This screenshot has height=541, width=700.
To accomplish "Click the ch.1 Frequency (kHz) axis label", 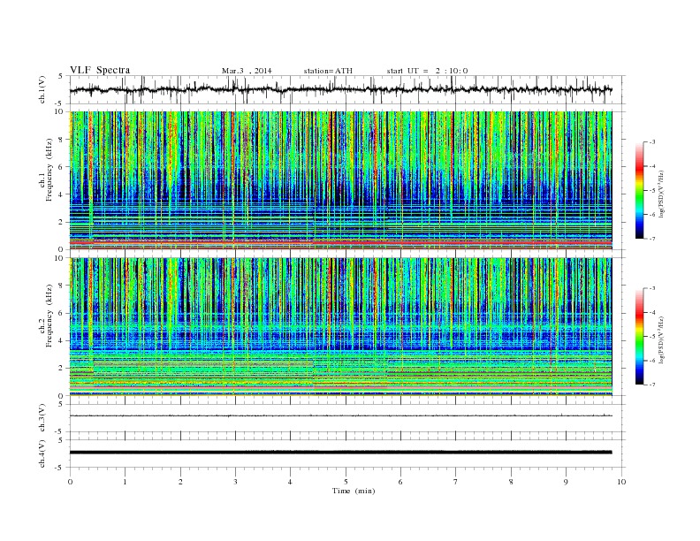I will (47, 170).
